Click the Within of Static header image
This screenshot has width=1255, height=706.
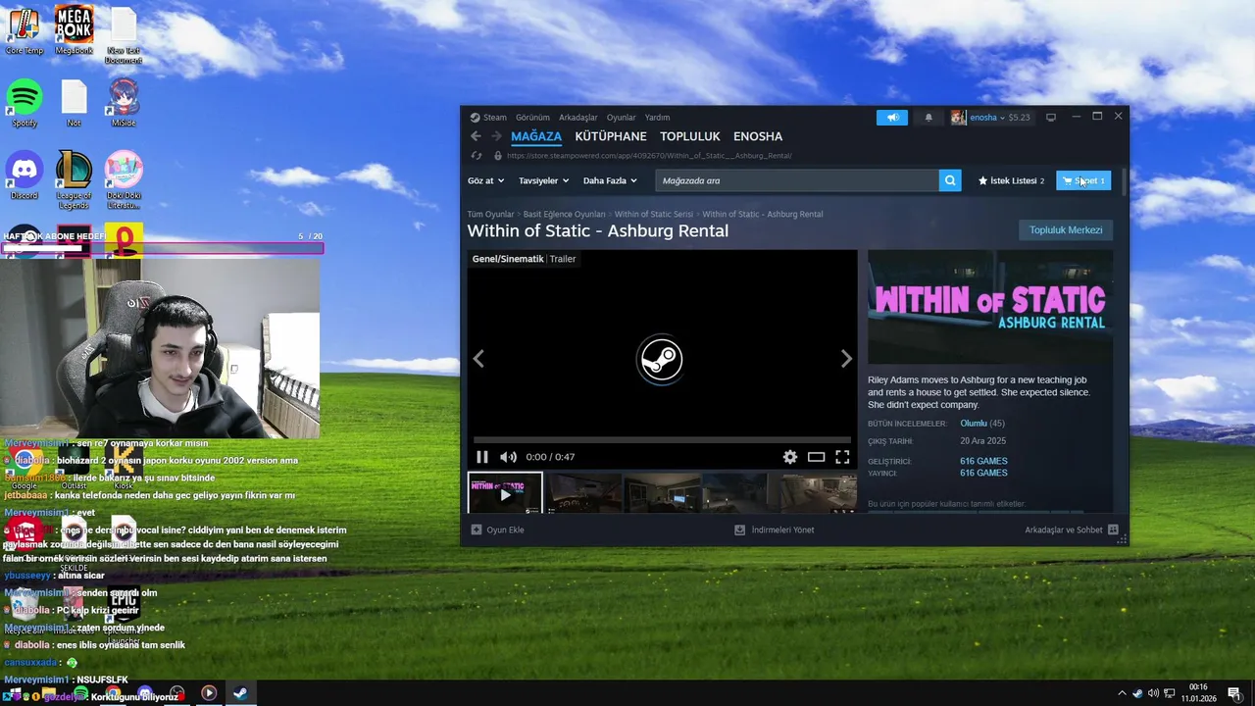pos(990,307)
